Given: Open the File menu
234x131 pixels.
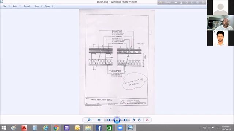Looking at the screenshot, I should coord(4,6).
